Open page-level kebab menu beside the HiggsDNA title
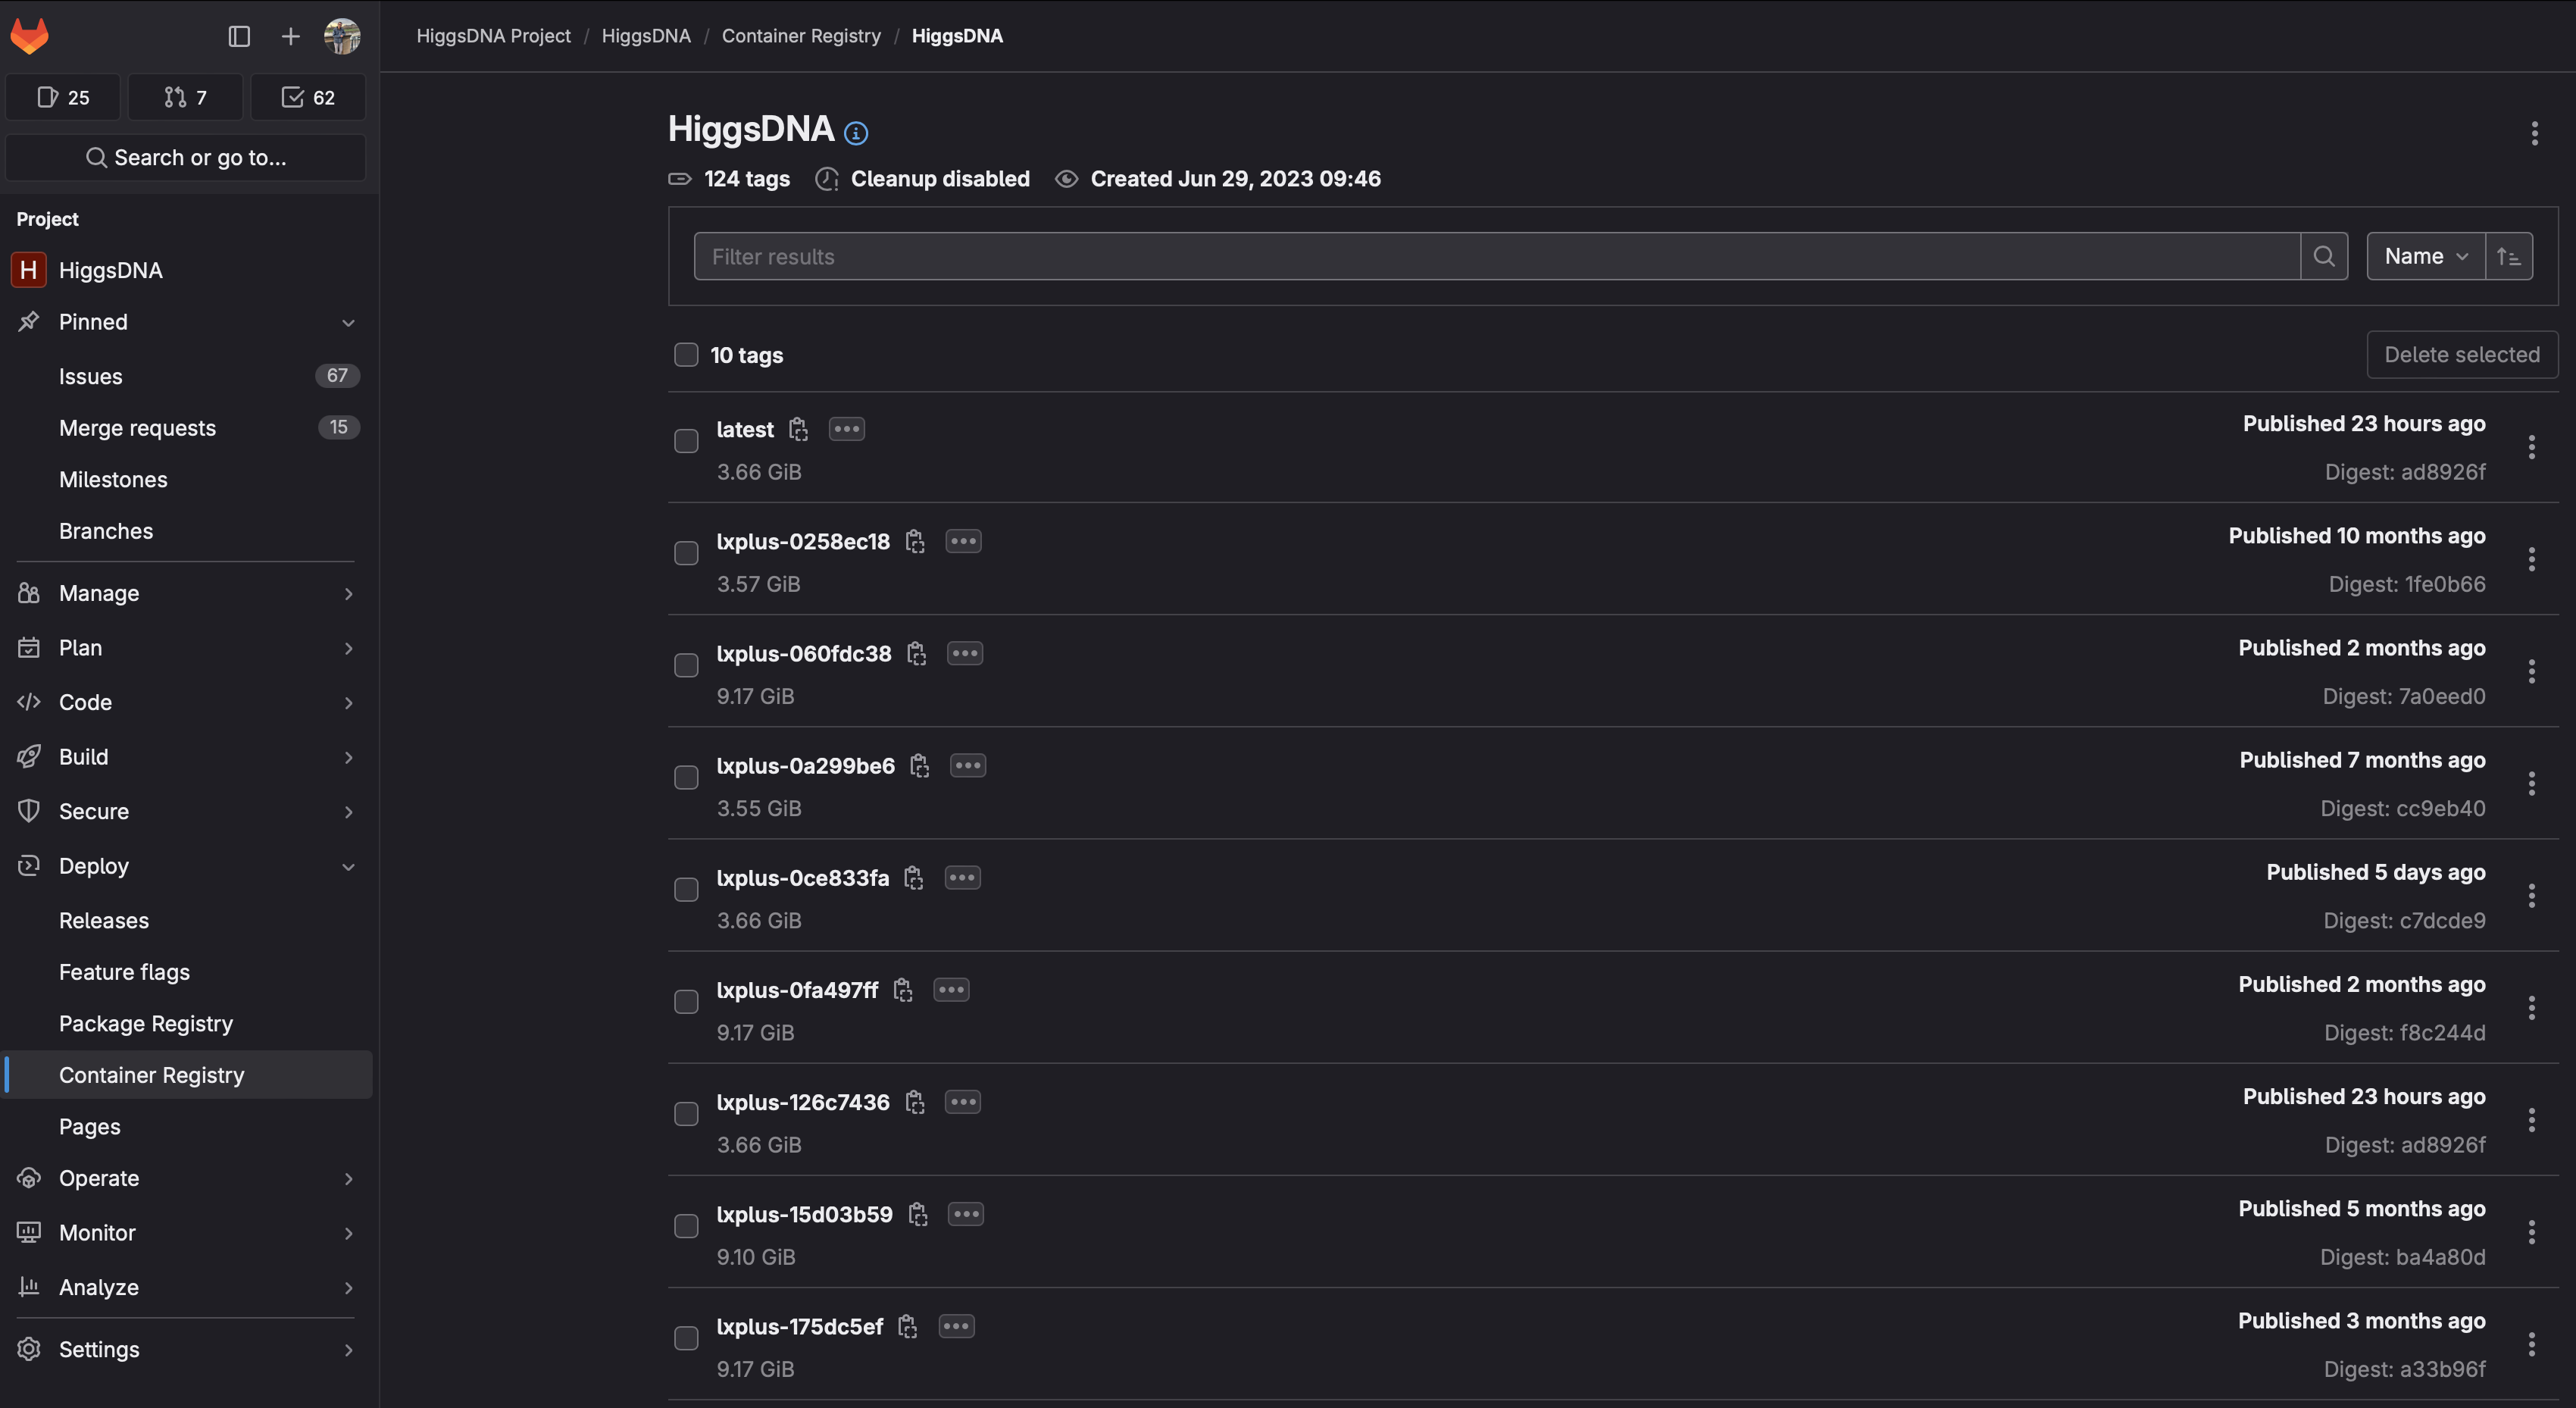This screenshot has width=2576, height=1408. click(2534, 133)
